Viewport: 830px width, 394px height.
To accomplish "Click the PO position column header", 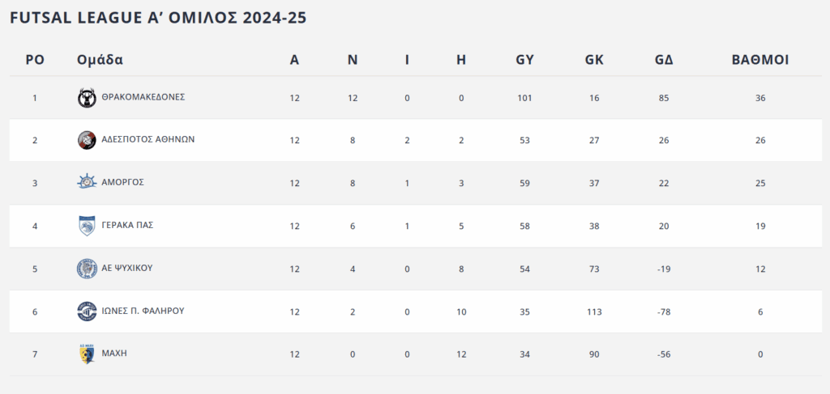I will (35, 60).
